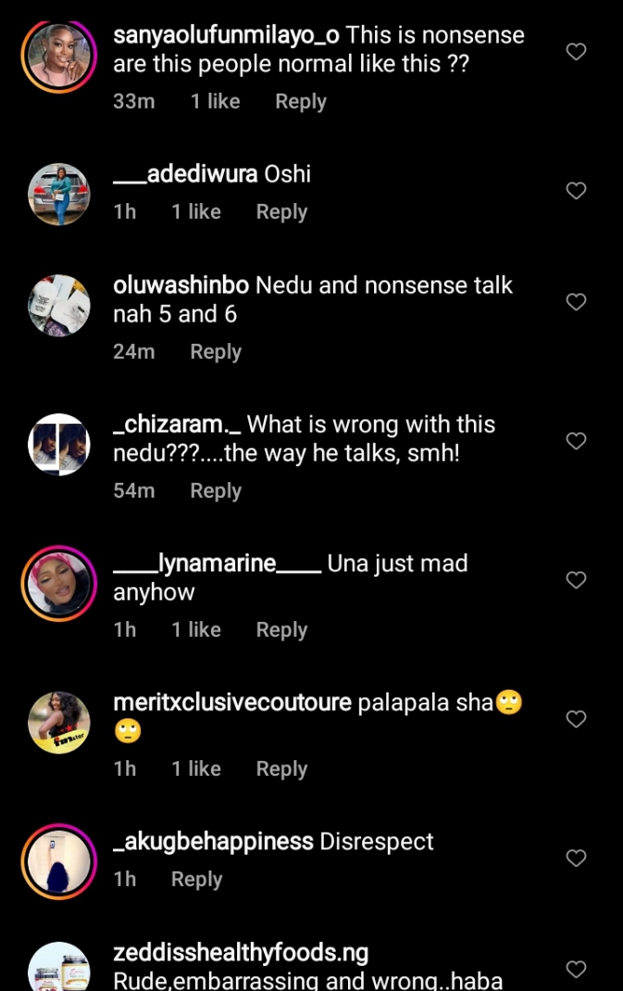Open _akugbehappiness's story ring avatar

(59, 862)
